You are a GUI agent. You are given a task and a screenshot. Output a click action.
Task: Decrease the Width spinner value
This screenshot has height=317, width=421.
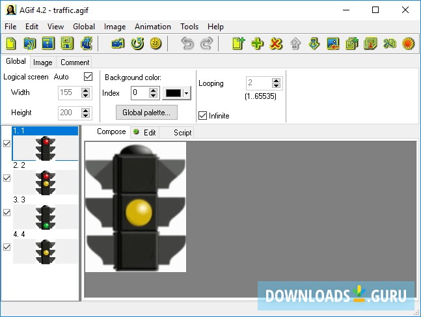point(86,96)
